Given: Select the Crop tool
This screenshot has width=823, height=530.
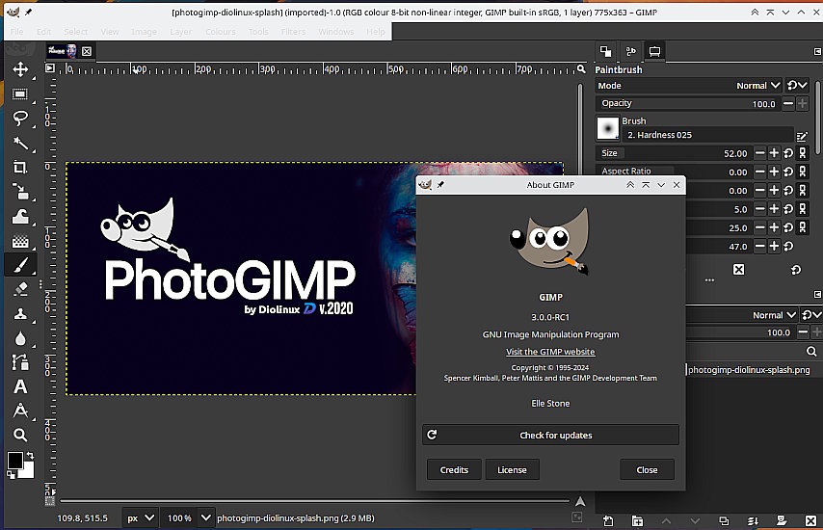Looking at the screenshot, I should click(19, 168).
